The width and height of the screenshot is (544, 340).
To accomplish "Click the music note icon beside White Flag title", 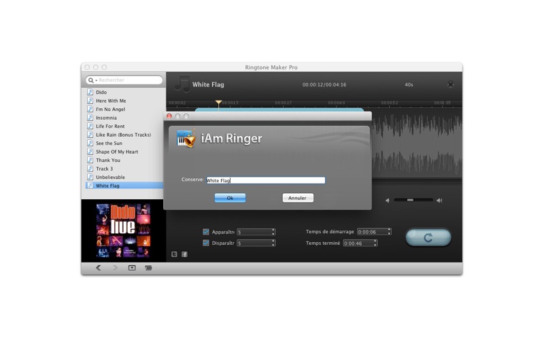I will point(182,84).
